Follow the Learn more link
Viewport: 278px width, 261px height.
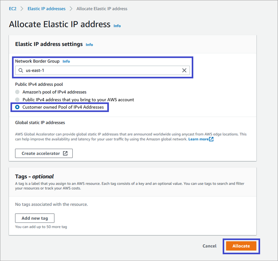coord(198,139)
